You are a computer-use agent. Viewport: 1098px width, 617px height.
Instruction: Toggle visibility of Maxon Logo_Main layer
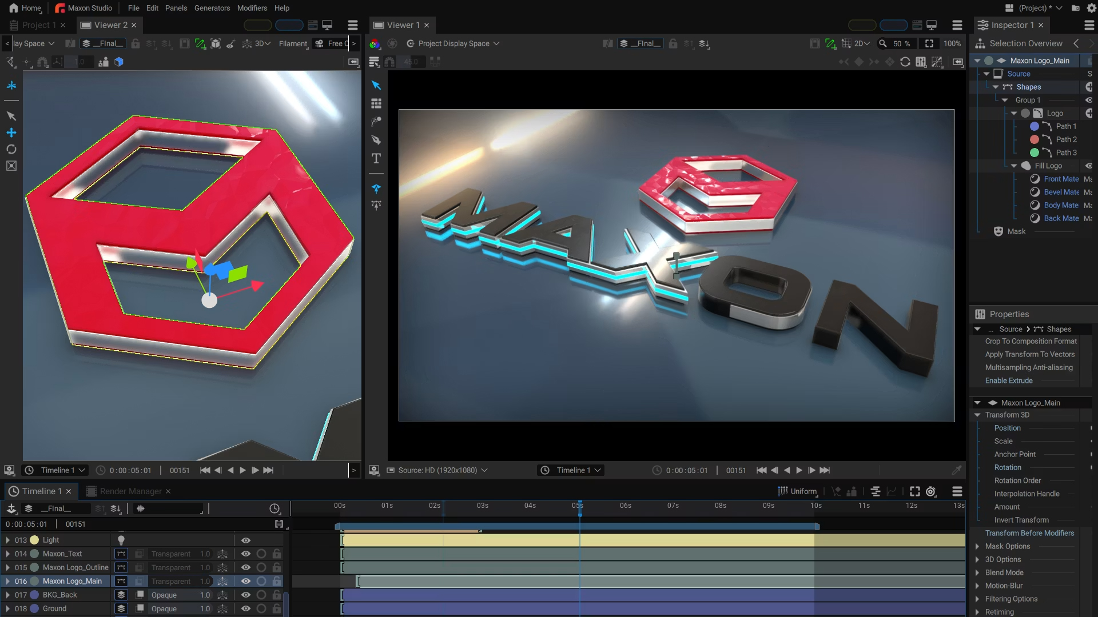[246, 581]
